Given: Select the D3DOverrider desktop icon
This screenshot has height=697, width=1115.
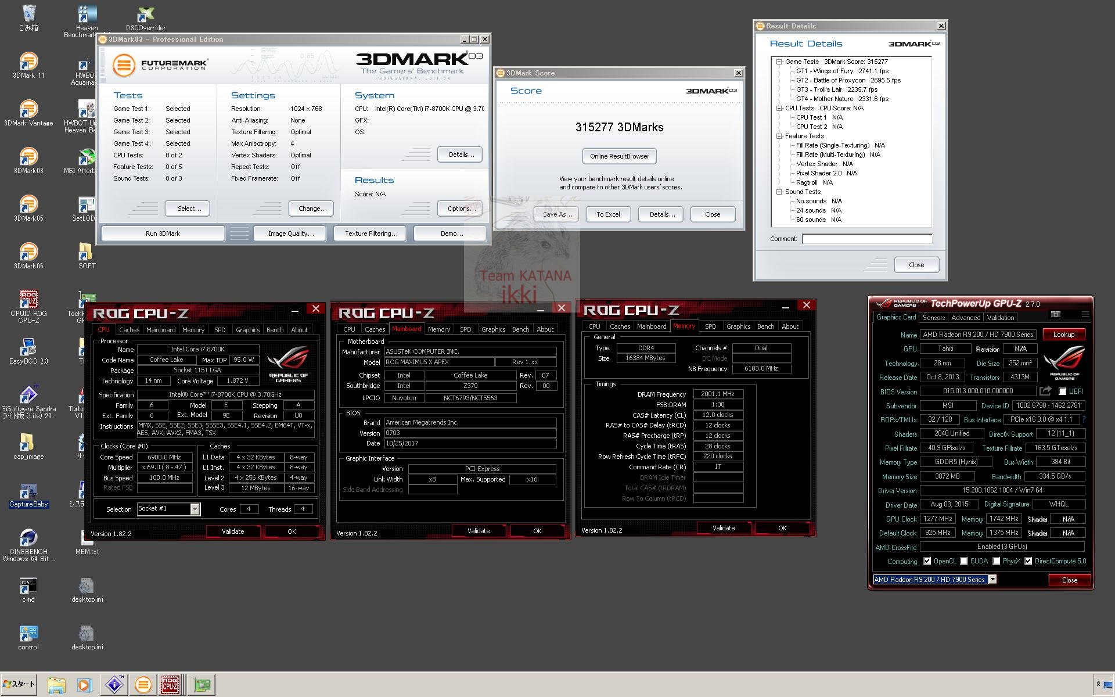Looking at the screenshot, I should 145,17.
